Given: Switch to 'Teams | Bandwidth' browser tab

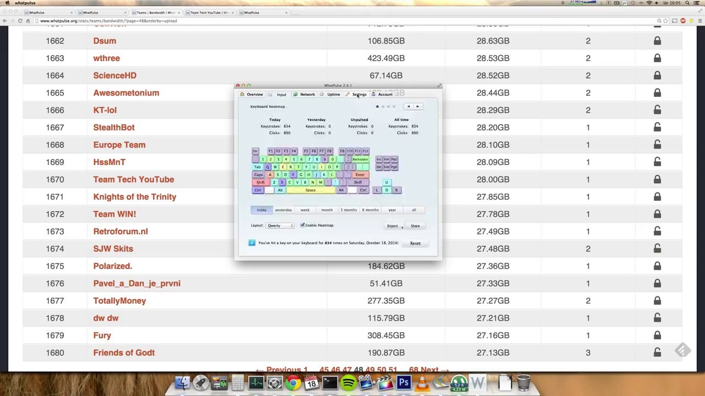Looking at the screenshot, I should [x=156, y=13].
